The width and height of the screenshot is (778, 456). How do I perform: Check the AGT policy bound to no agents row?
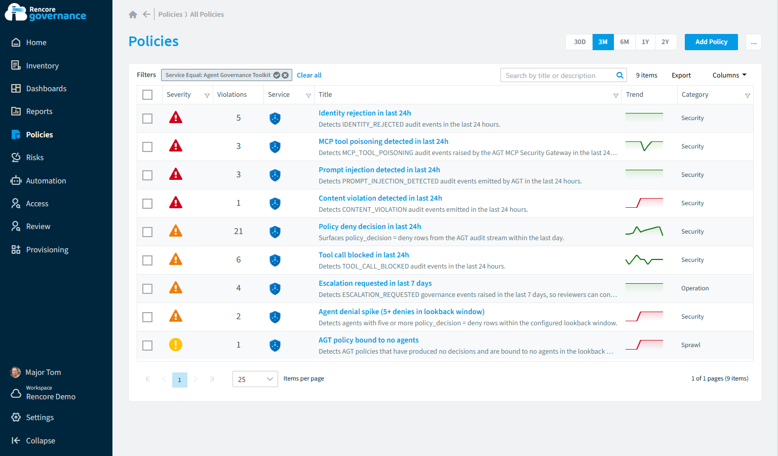tap(147, 346)
